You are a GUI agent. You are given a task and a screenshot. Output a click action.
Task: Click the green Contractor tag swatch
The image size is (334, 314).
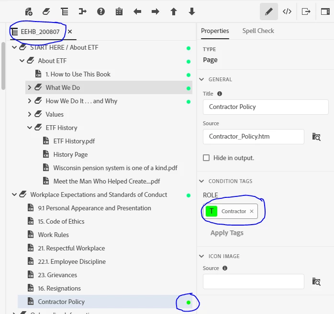pos(212,211)
